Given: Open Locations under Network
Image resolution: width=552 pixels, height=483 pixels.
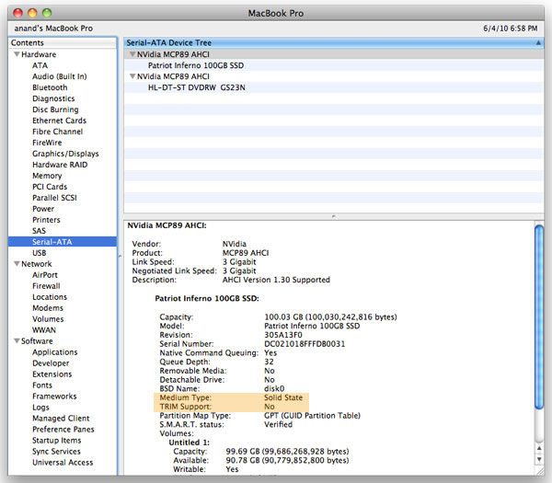Looking at the screenshot, I should (50, 297).
